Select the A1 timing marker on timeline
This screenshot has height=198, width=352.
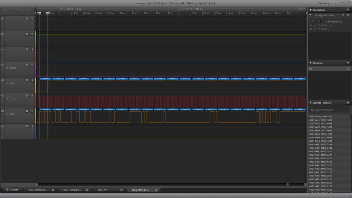[39, 14]
